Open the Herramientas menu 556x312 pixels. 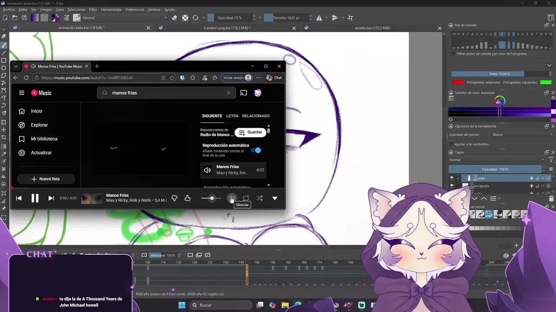pos(111,10)
